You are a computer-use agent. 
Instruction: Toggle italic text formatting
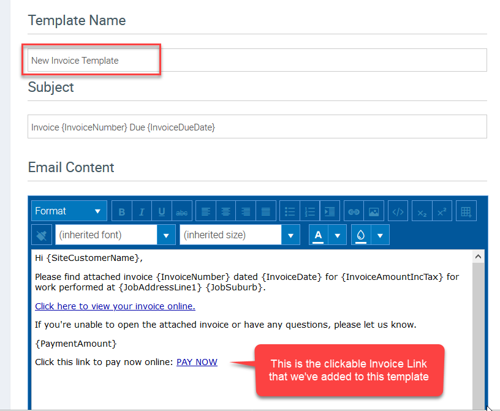(142, 212)
